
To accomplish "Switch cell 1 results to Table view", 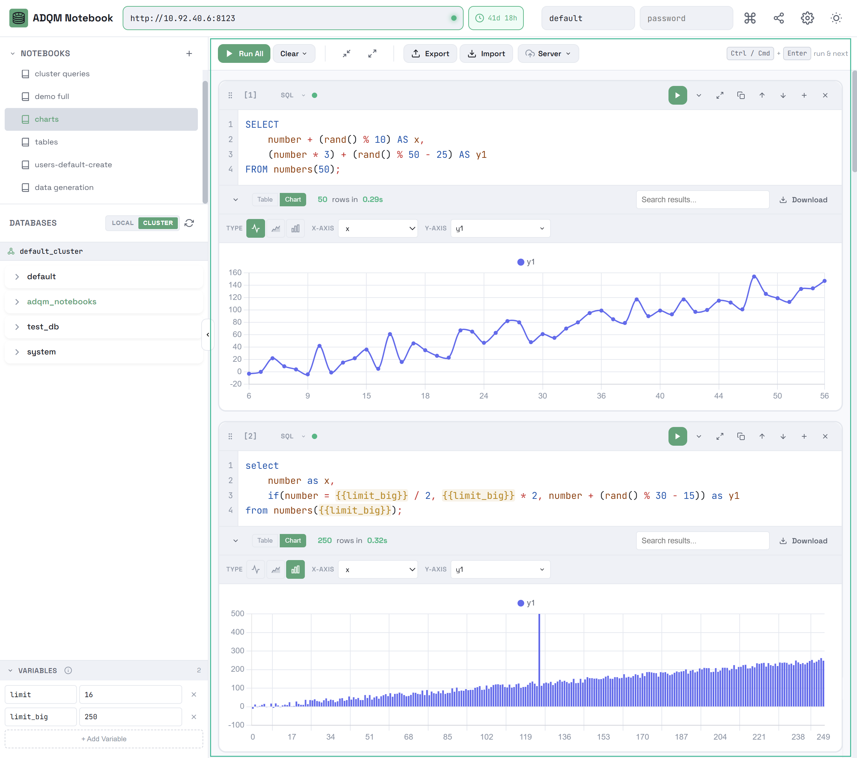I will coord(265,199).
